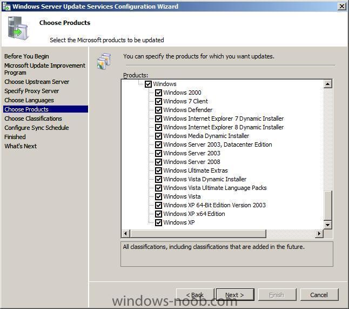Image resolution: width=349 pixels, height=309 pixels.
Task: Toggle Windows Ultimate Extras checkbox
Action: click(158, 171)
